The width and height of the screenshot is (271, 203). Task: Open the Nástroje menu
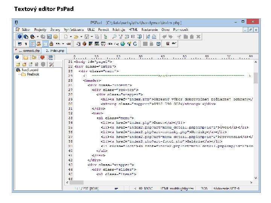(119, 30)
